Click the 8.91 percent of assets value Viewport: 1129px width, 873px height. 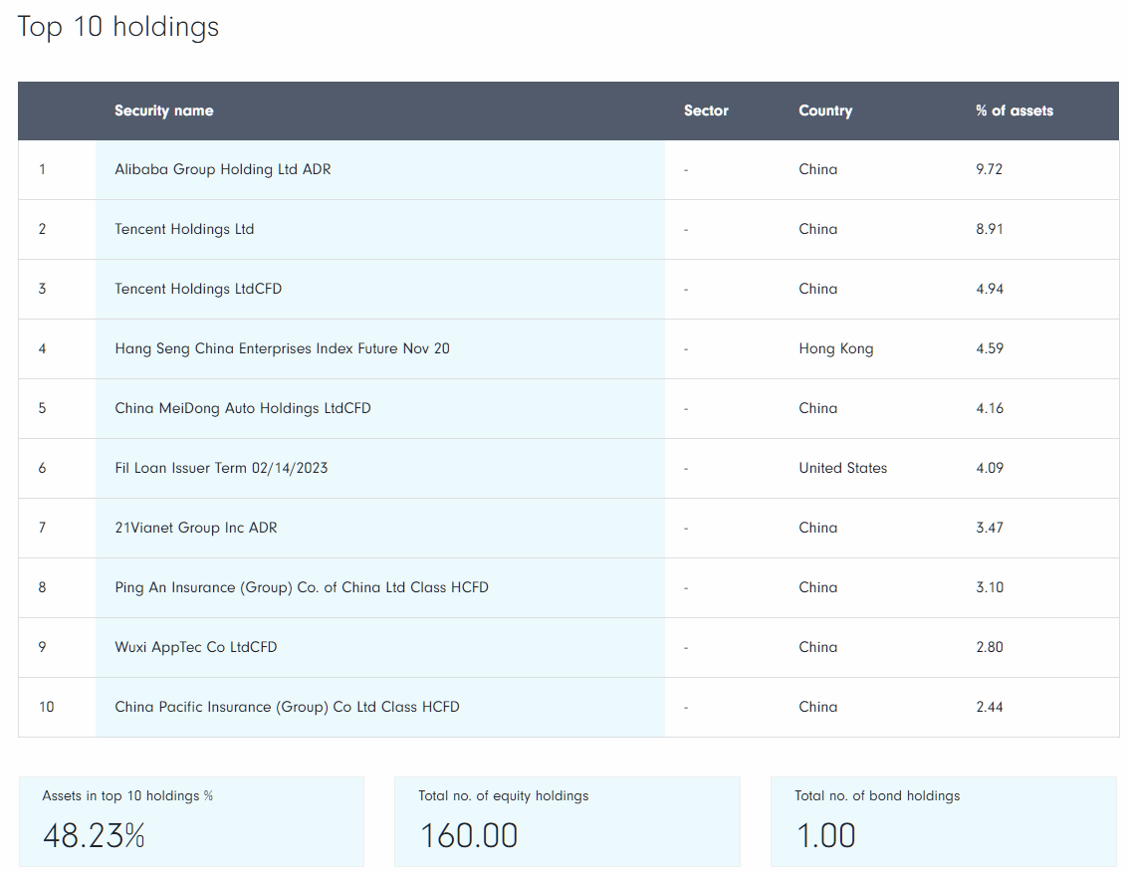coord(990,229)
